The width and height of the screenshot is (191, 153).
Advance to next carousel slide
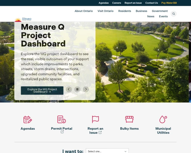coord(86,89)
